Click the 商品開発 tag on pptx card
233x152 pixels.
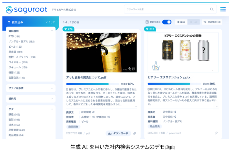pyautogui.click(x=155, y=126)
